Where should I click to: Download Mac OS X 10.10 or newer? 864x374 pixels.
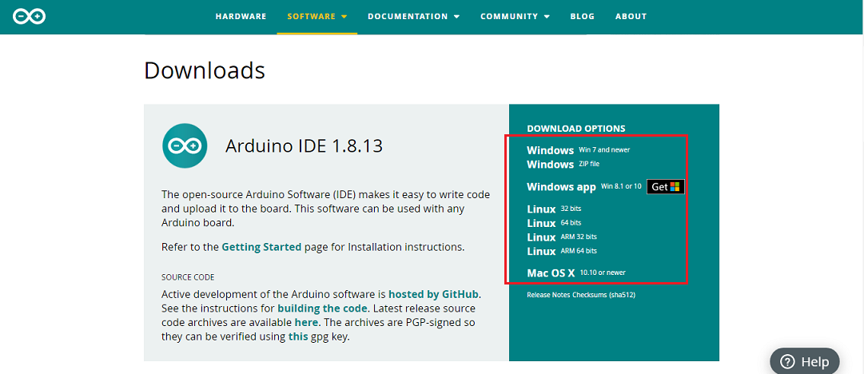576,273
